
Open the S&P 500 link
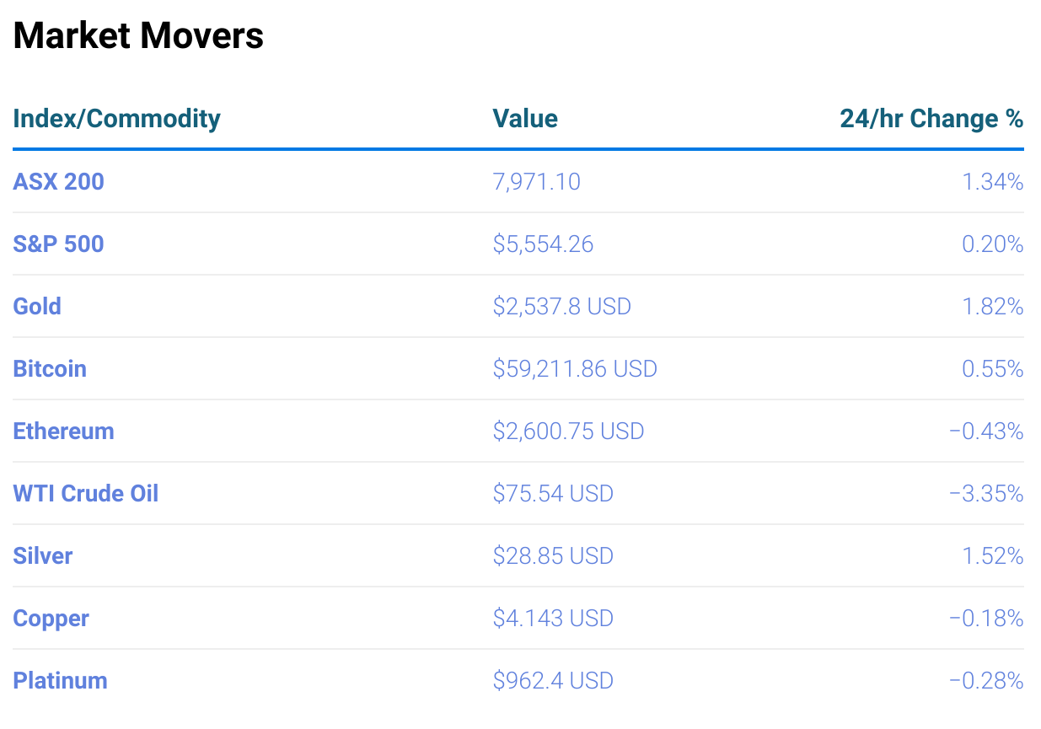(x=58, y=244)
